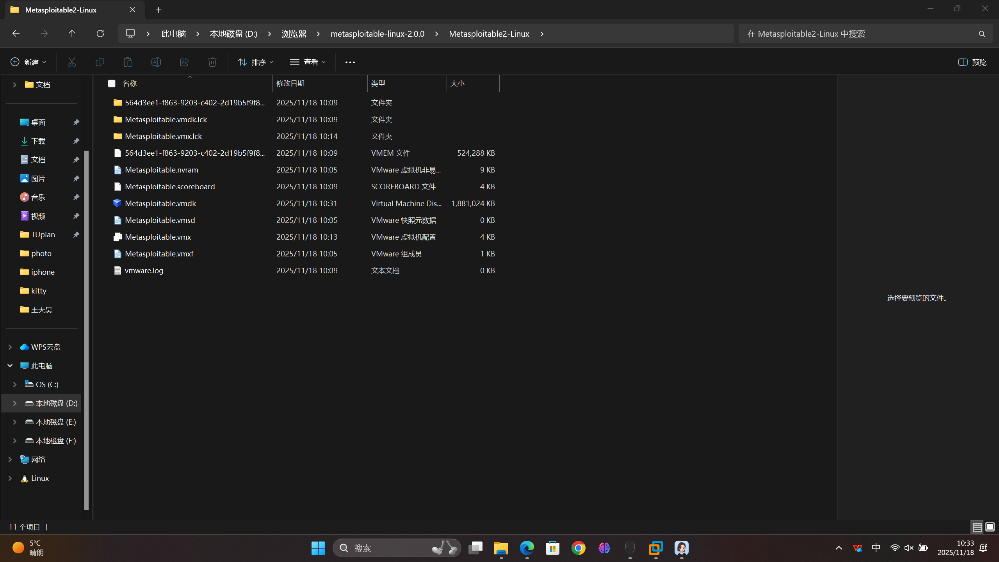The image size is (999, 562).
Task: Switch to large thumbnails view in status bar
Action: pyautogui.click(x=990, y=527)
